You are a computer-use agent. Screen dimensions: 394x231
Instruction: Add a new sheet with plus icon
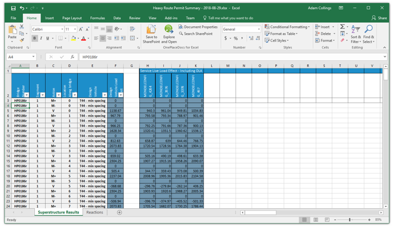[x=119, y=212]
